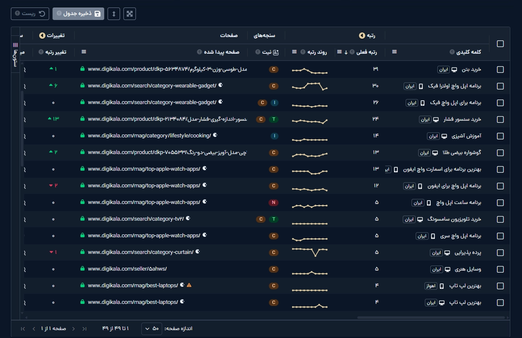Viewport: 522px width, 338px height.
Task: Click the ریست button
Action: (x=30, y=14)
